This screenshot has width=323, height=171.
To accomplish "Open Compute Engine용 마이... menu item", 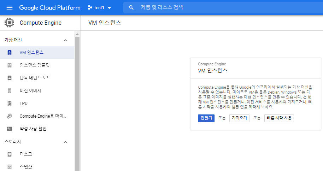I will click(37, 116).
